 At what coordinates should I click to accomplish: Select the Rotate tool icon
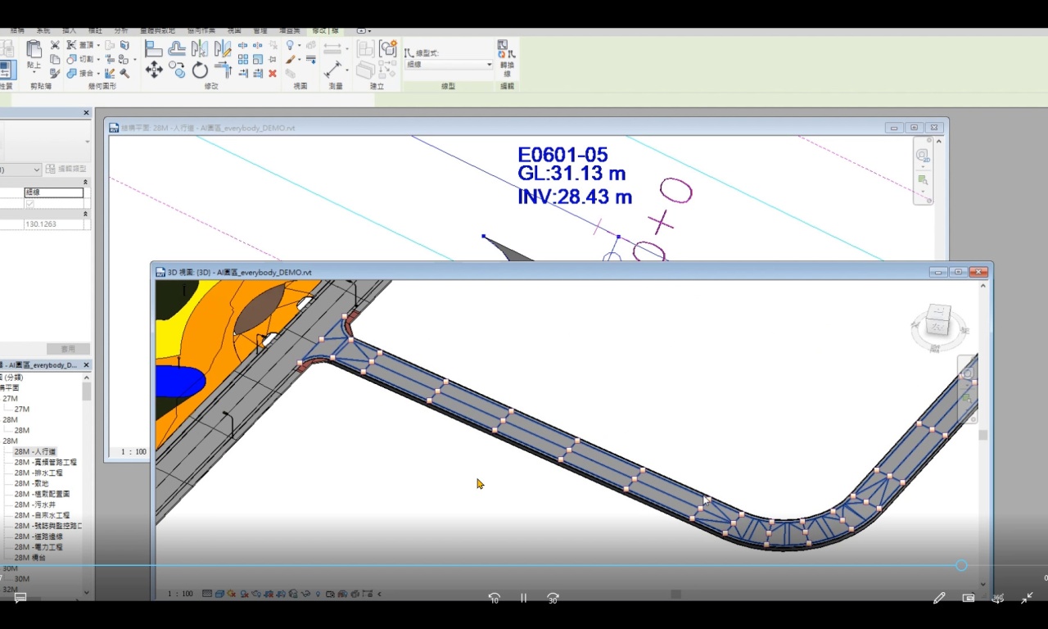click(200, 70)
